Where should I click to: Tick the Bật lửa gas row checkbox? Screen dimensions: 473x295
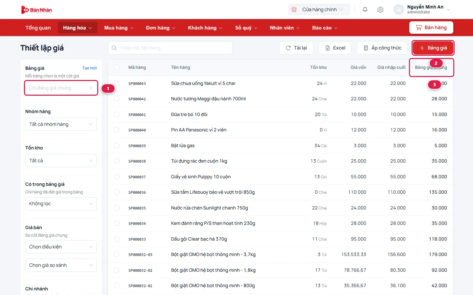(117, 146)
